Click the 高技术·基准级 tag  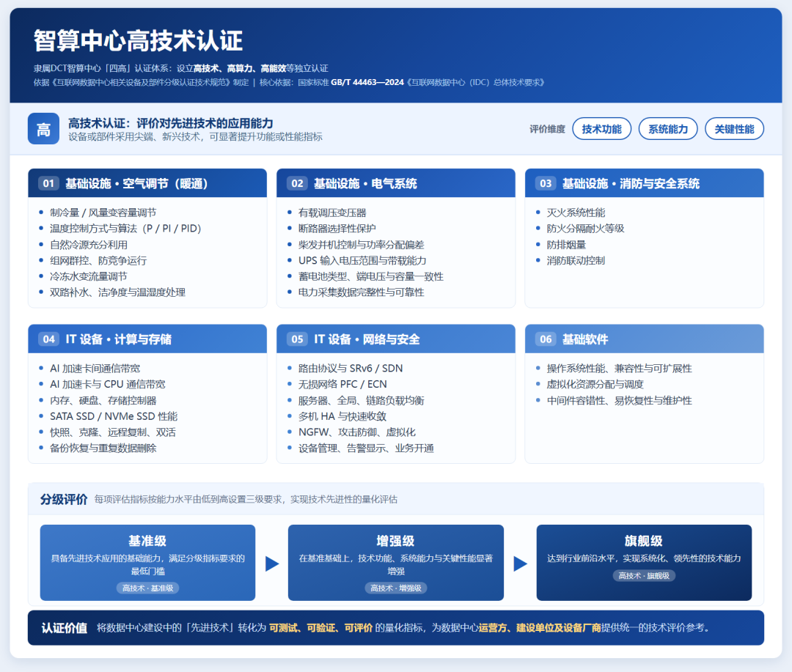tap(147, 588)
